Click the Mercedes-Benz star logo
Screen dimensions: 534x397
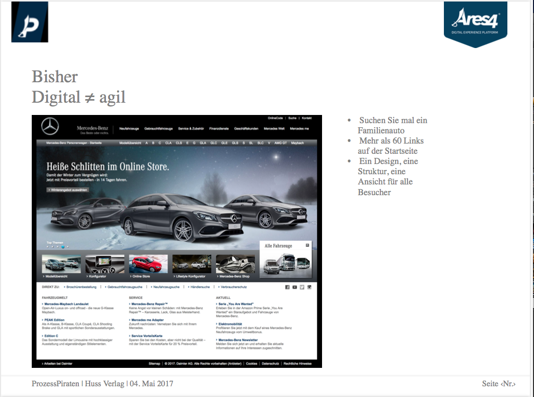[50, 126]
